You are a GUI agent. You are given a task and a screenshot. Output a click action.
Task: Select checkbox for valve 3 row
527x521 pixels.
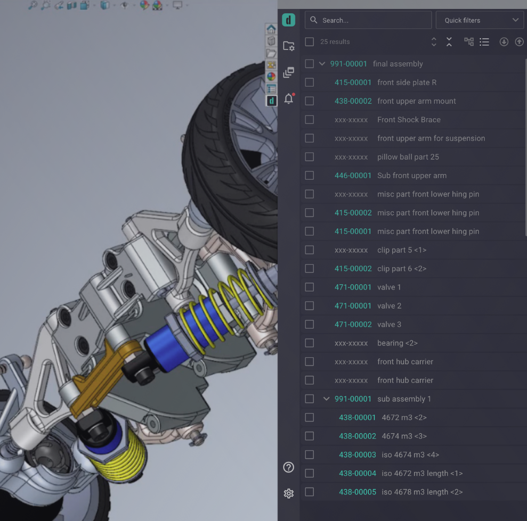(x=310, y=325)
